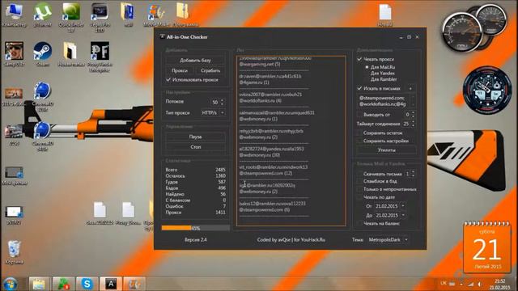Stop checking with the Стоп button
Image resolution: width=518 pixels, height=291 pixels.
click(x=195, y=147)
